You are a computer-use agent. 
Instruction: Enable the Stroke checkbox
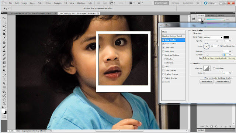click(163, 82)
